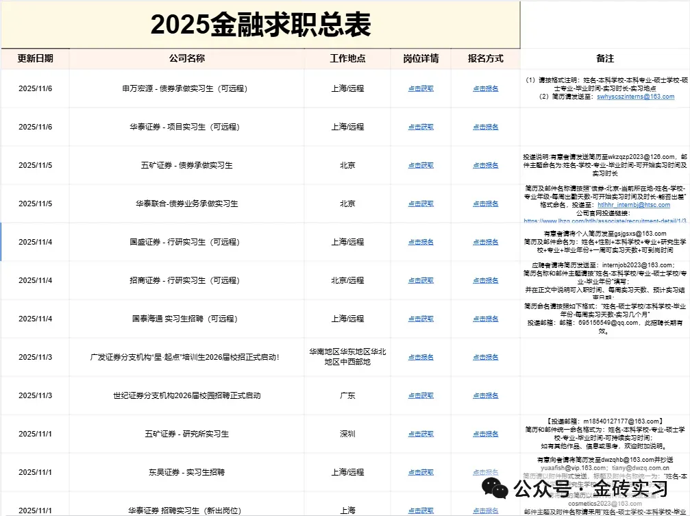The image size is (690, 516).
Task: Open 点击获取 link for 申万宏源 债券承做实习生
Action: pos(421,88)
